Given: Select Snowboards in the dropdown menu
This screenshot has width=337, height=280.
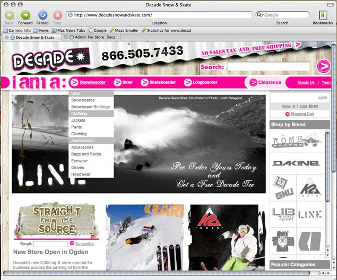Looking at the screenshot, I should (x=83, y=100).
